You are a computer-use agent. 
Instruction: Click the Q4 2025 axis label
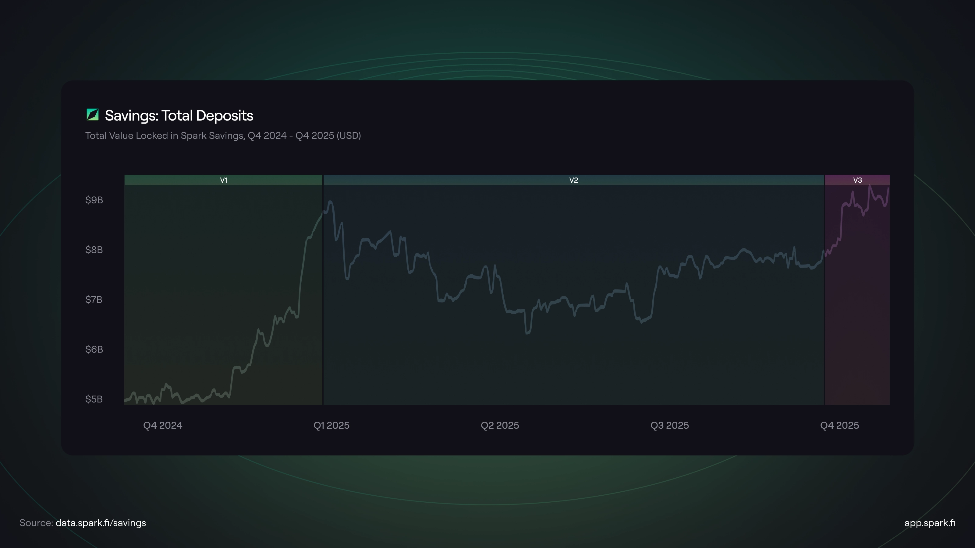[839, 426]
